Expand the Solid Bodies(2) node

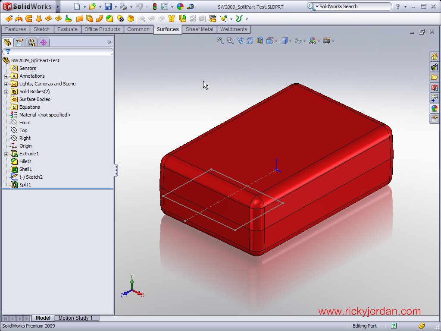[x=6, y=92]
